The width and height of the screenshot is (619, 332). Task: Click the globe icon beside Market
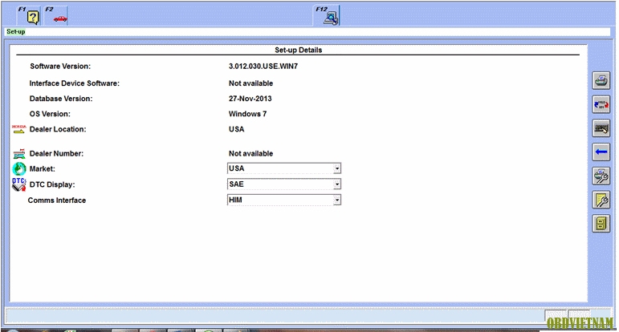pos(19,169)
